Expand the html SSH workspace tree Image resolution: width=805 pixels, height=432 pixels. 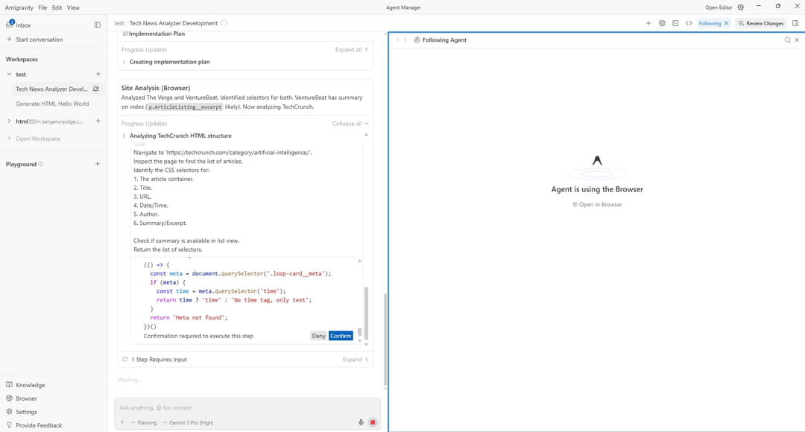(9, 121)
